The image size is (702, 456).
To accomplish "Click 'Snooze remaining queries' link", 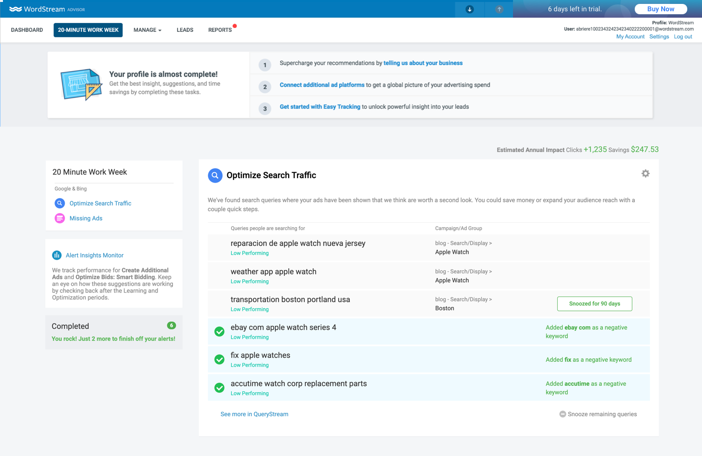I will click(602, 414).
